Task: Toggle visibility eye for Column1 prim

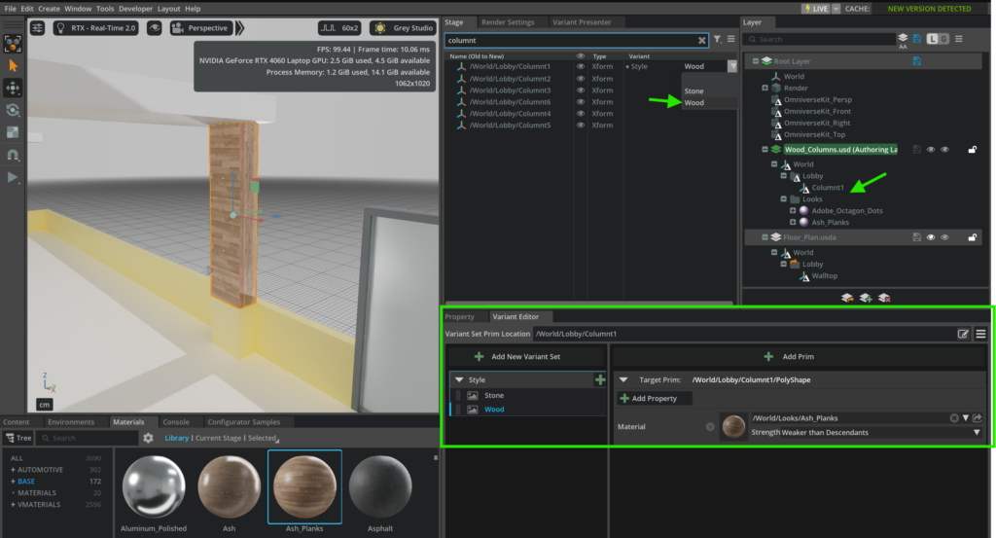Action: pos(581,67)
